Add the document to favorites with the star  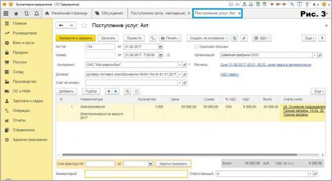pos(84,26)
